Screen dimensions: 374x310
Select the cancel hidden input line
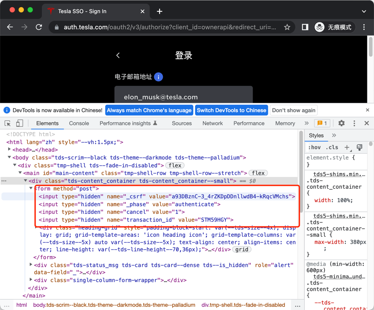click(111, 212)
